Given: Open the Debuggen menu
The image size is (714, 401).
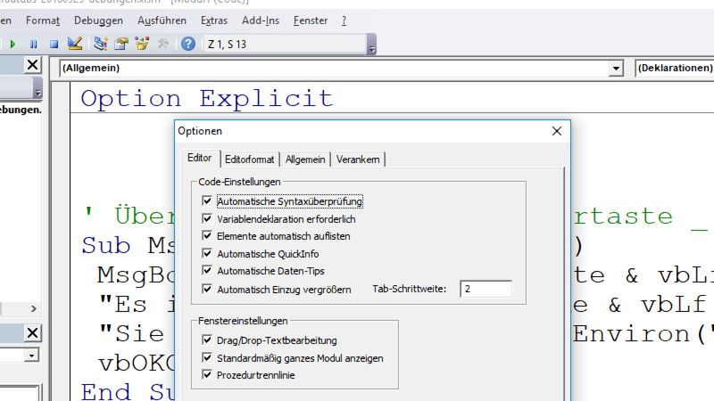Looking at the screenshot, I should (x=98, y=20).
